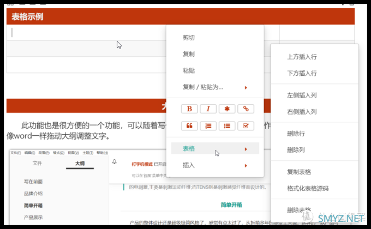Click 删除行 in the table submenu
Screen dimensions: 371x229
pos(296,134)
